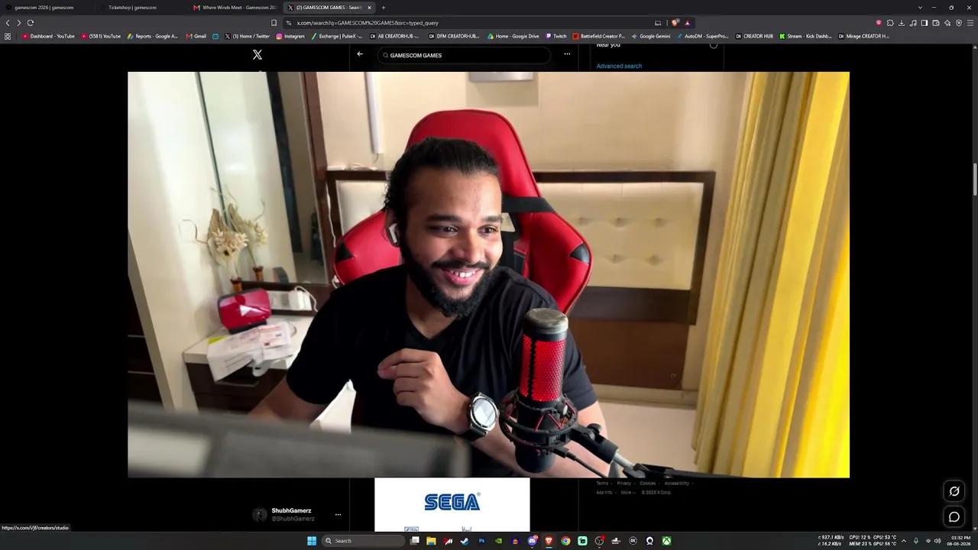Open the Dashboard - YouTube bookmark
Screen dimensions: 978x550
pos(48,36)
